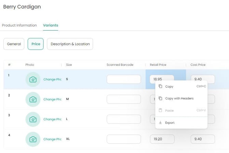Select the General section button

[x=14, y=44]
